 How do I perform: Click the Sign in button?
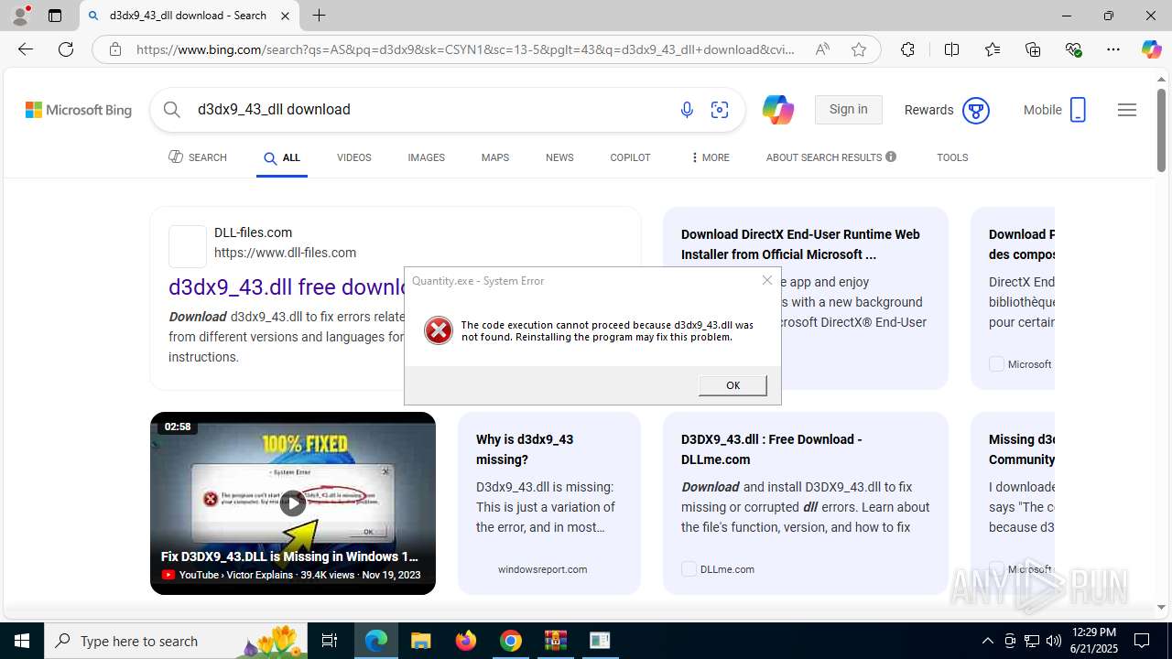tap(848, 110)
